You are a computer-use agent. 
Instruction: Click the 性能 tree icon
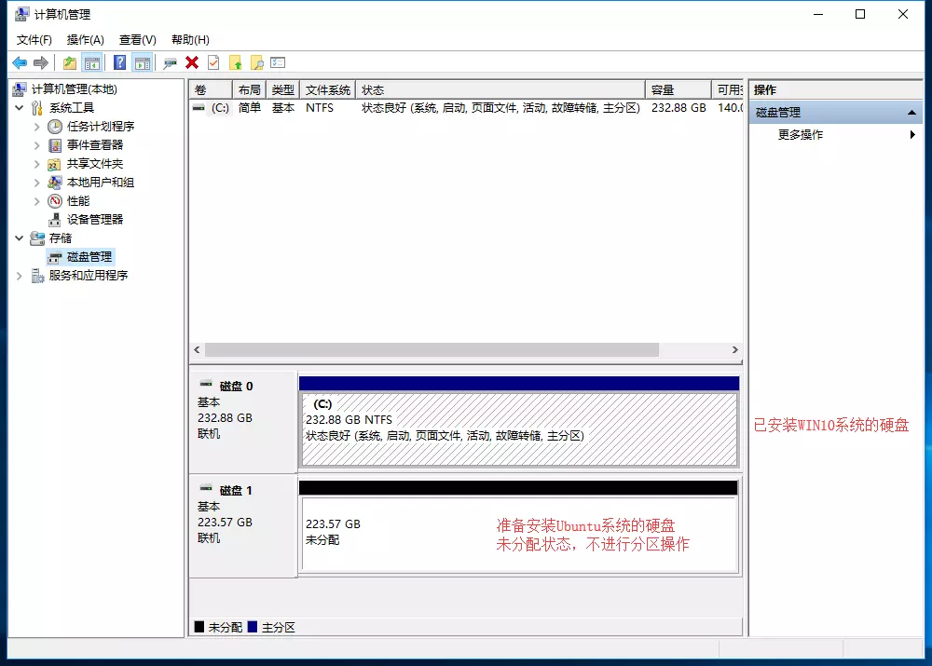(x=55, y=201)
